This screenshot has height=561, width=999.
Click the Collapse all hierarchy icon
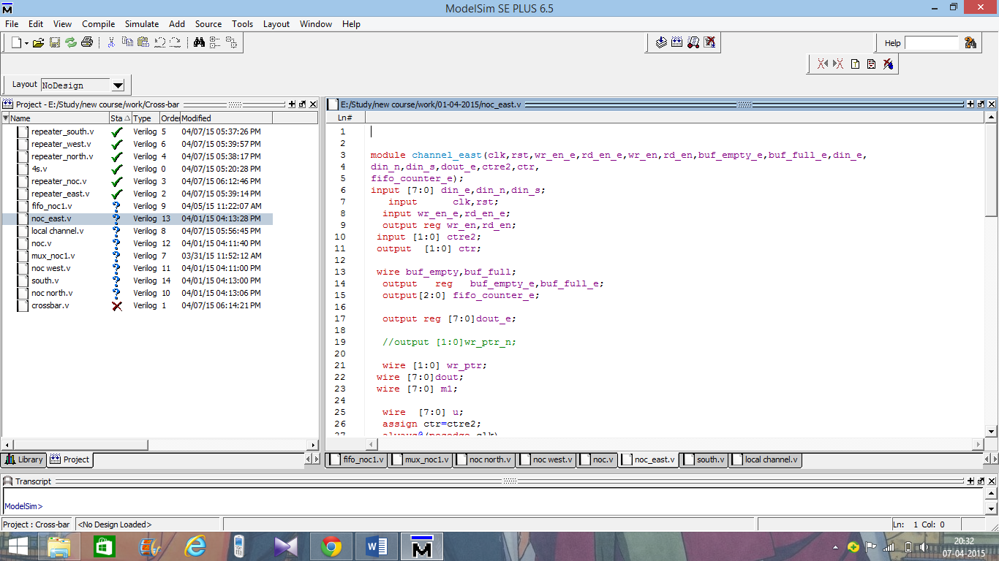(x=215, y=43)
